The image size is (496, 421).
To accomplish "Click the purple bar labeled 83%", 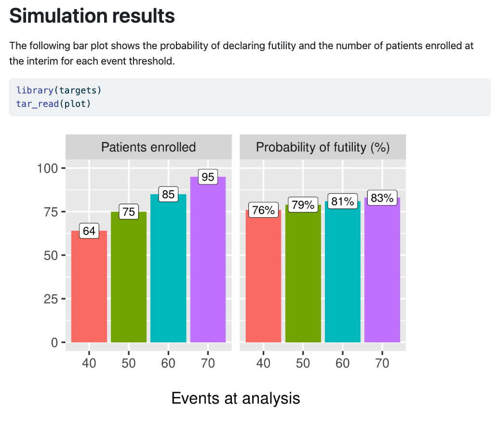I will tap(382, 270).
